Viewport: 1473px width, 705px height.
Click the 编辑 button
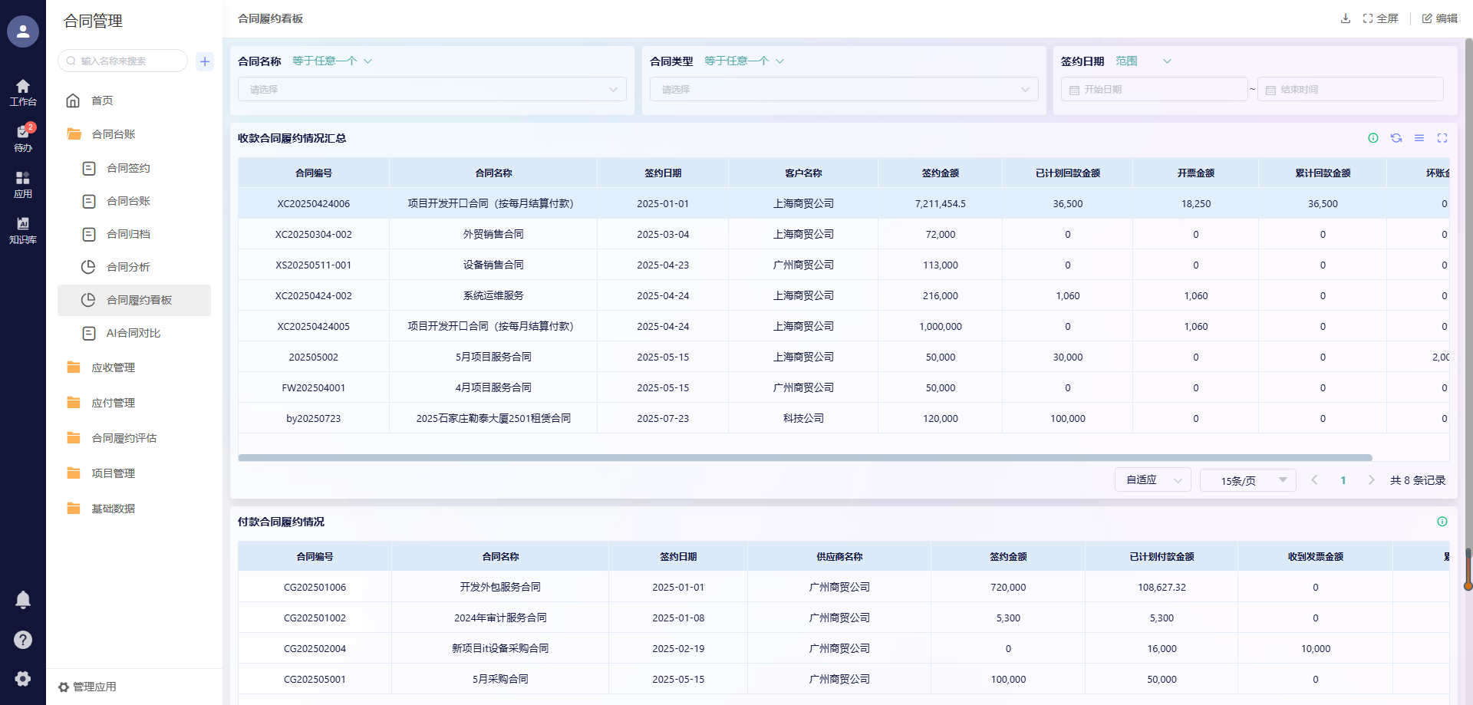tap(1440, 18)
